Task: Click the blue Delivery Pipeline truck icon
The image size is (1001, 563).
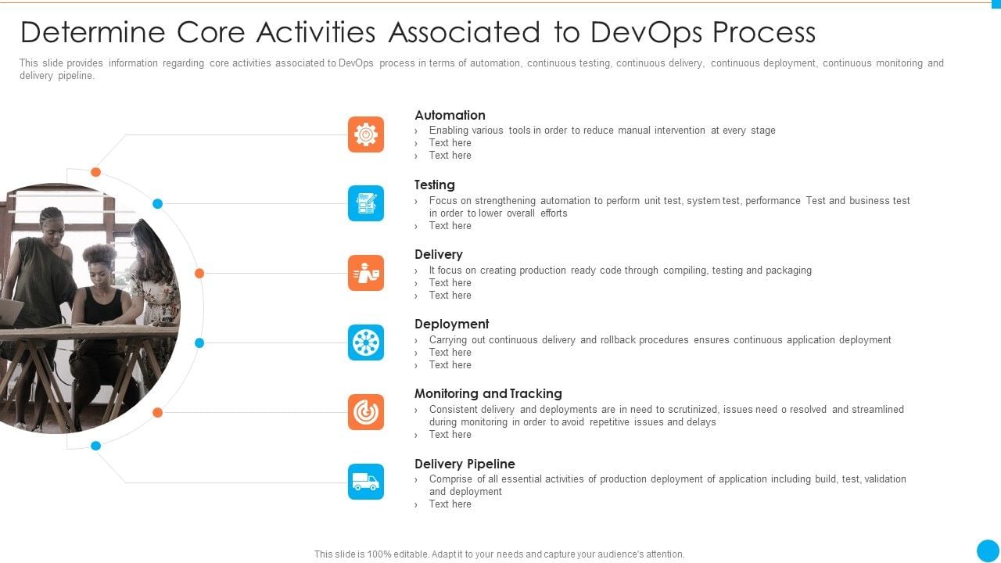Action: click(366, 482)
